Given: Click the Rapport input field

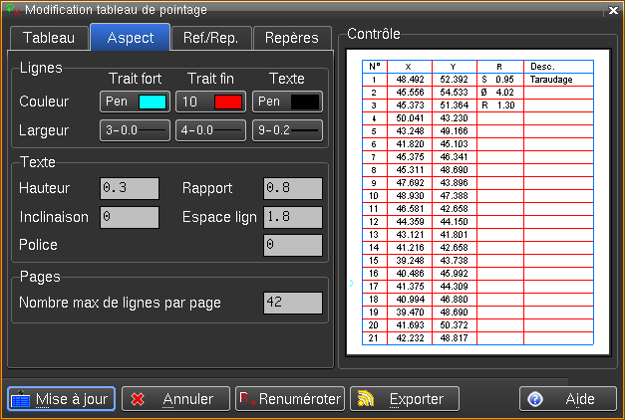Looking at the screenshot, I should coord(292,189).
